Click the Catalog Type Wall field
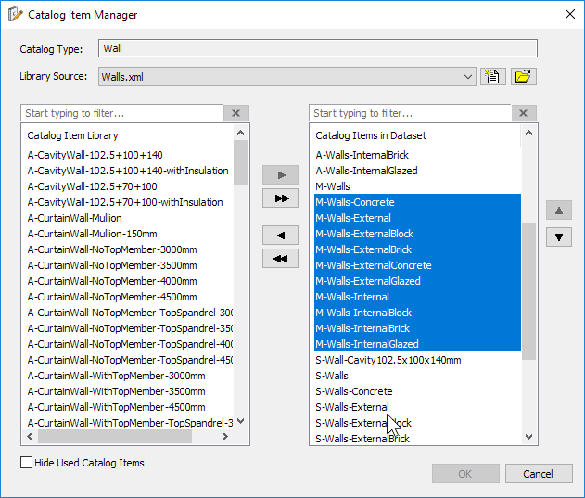 point(318,48)
